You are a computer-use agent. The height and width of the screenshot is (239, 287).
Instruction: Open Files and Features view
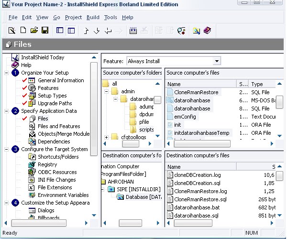[x=59, y=126]
